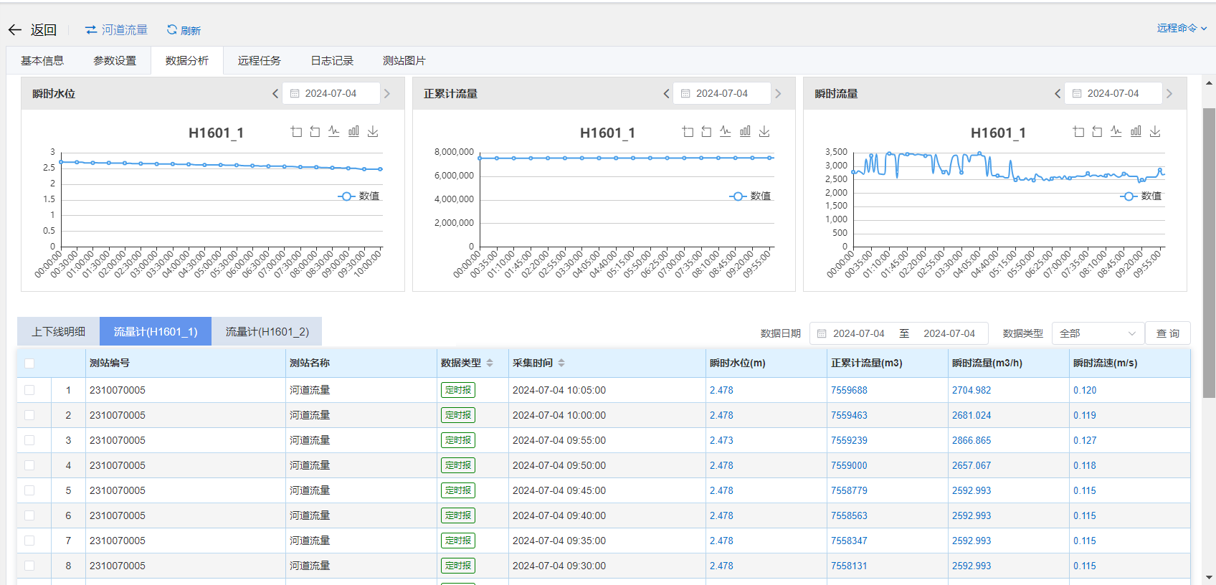Tick the select-all checkbox in table header
This screenshot has width=1216, height=585.
tap(29, 363)
